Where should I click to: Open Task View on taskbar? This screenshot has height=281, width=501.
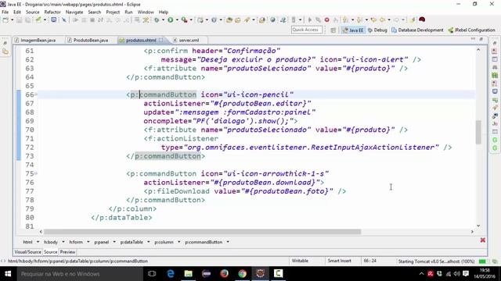tap(152, 274)
